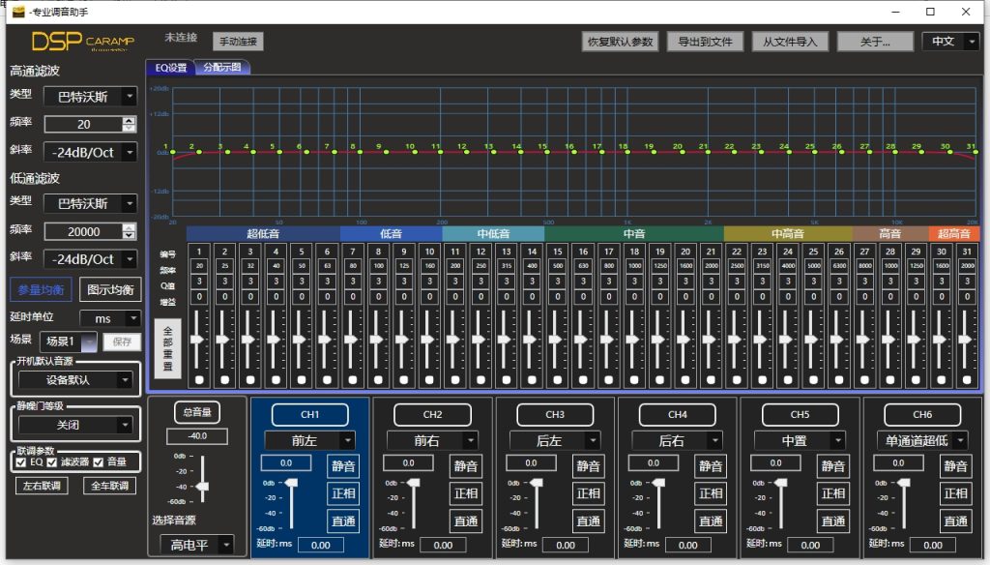Click 恢复默认参数 restore defaults button
The image size is (990, 565).
(620, 41)
